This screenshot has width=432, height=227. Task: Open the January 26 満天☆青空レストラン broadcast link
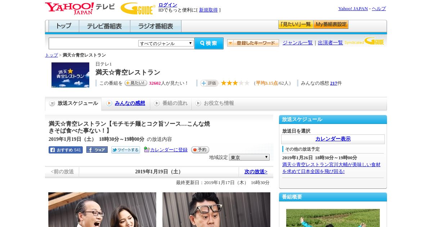(331, 168)
